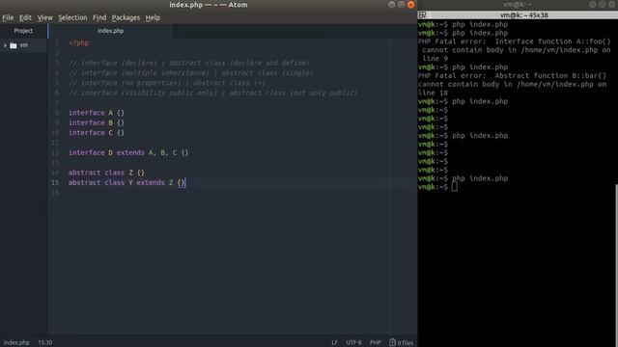Open the View menu
The height and width of the screenshot is (347, 618).
(45, 17)
